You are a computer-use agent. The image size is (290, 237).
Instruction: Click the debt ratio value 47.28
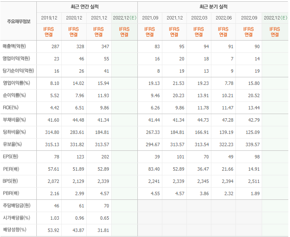227,120
